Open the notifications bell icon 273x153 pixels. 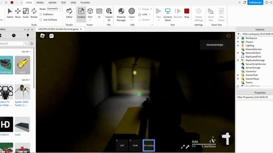click(x=244, y=3)
